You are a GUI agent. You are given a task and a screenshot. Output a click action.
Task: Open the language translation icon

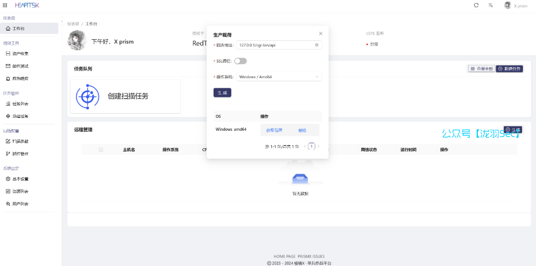pos(490,5)
